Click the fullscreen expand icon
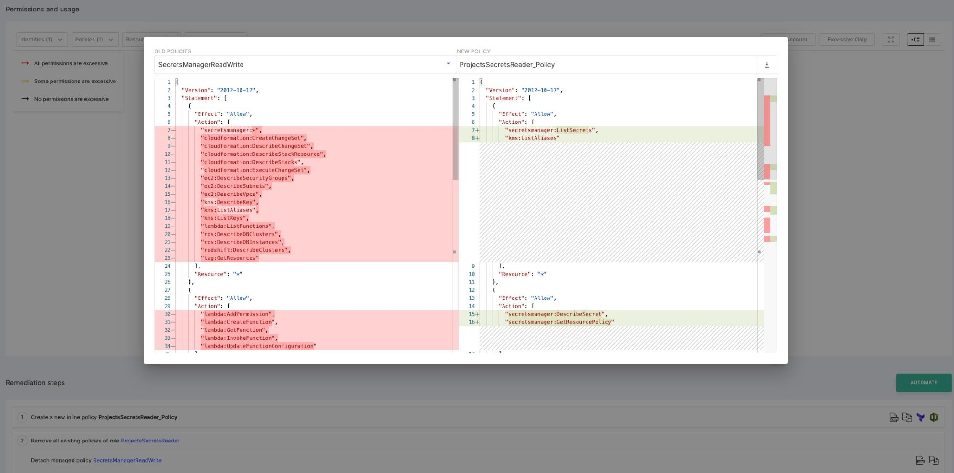The width and height of the screenshot is (954, 473). (x=891, y=40)
